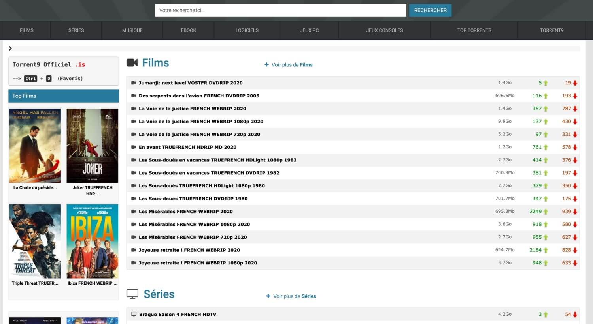Select the Ibiza movie poster thumbnail
Viewport: 593px width, 324px height.
(x=93, y=241)
